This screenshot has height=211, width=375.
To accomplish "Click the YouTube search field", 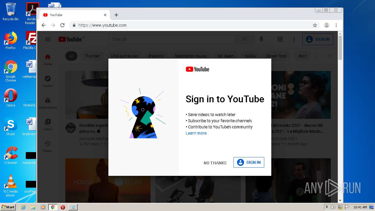I will click(x=172, y=39).
